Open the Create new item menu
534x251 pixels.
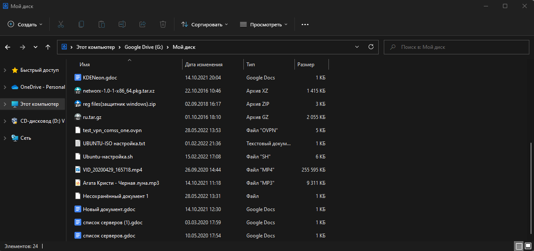[x=25, y=25]
